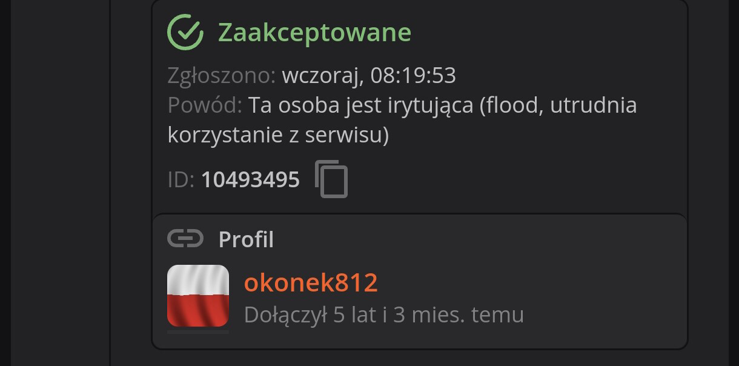Click the text korzystanie z serwisu)
739x366 pixels.
(x=278, y=135)
